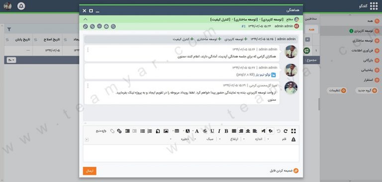Screen dimensions: 382x182
Task: Click the pencil edit icon in the header
Action: (85, 26)
